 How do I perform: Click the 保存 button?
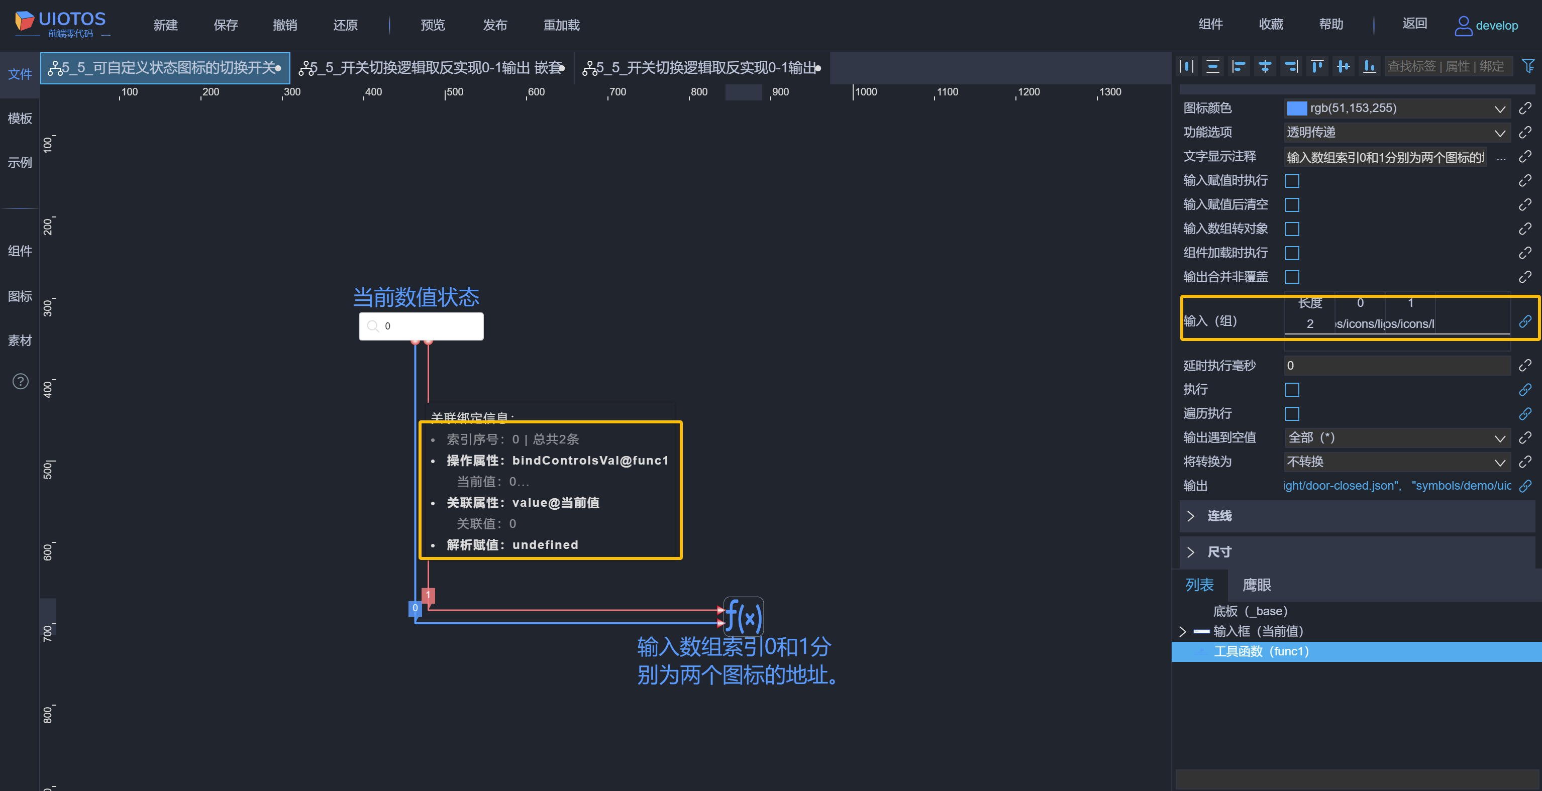226,25
